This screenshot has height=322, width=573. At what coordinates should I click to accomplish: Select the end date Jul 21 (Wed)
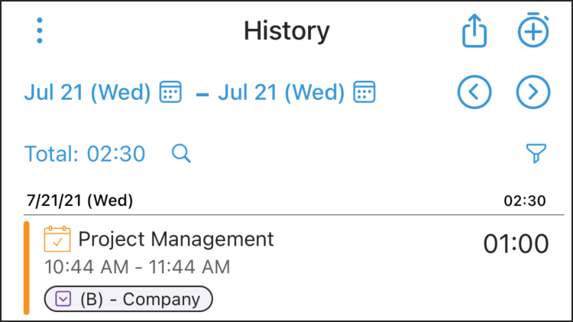tap(281, 92)
